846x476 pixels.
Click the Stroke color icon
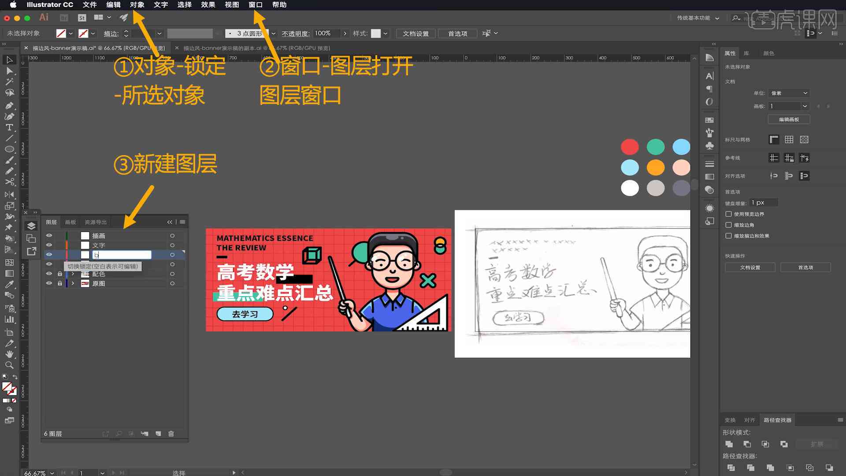(84, 33)
